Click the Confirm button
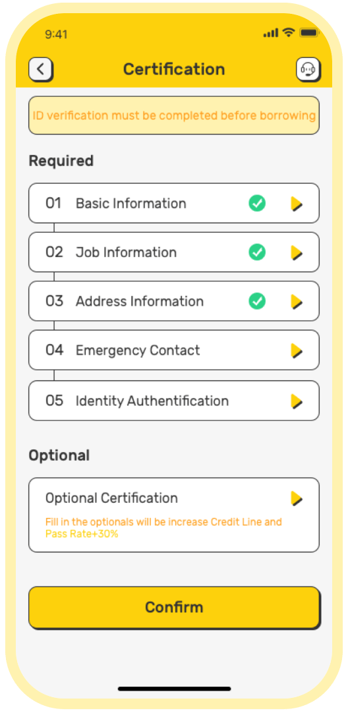Screen dimensions: 348x717 (x=174, y=608)
